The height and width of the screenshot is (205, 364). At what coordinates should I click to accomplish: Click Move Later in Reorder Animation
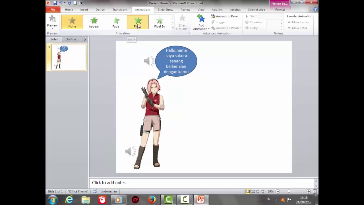tap(297, 28)
